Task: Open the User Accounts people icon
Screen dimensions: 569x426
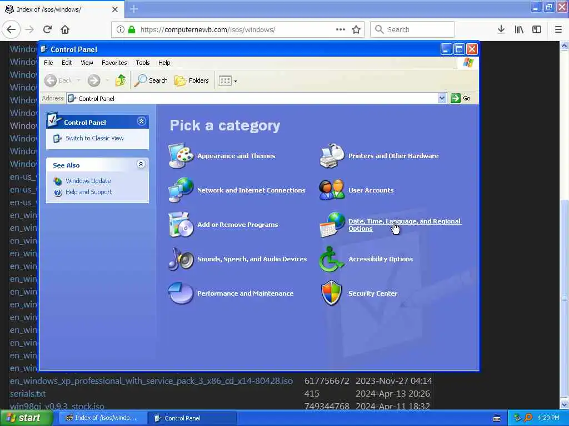Action: [x=332, y=190]
